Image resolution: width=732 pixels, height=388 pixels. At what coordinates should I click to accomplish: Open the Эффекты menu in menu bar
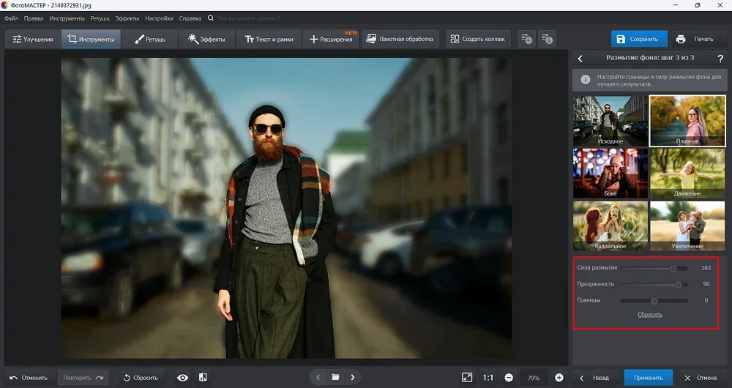pos(127,18)
